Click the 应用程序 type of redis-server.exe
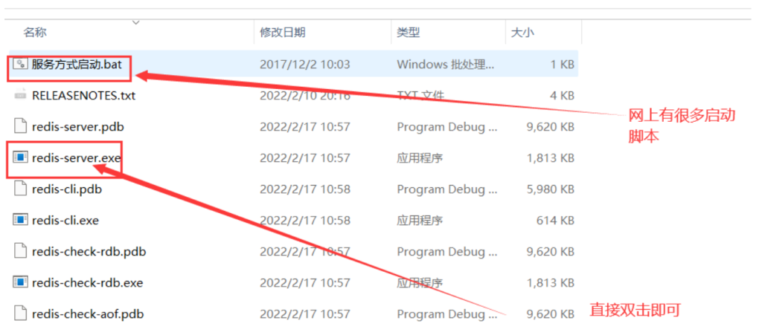The width and height of the screenshot is (762, 335). coord(420,157)
